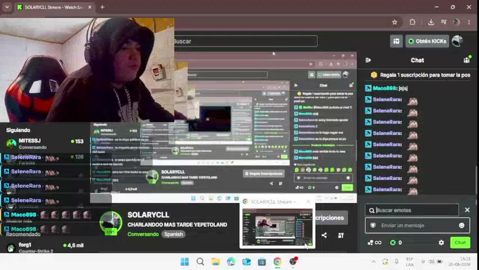The height and width of the screenshot is (270, 479).
Task: Click the Siguiendo sidebar heading
Action: pos(18,130)
